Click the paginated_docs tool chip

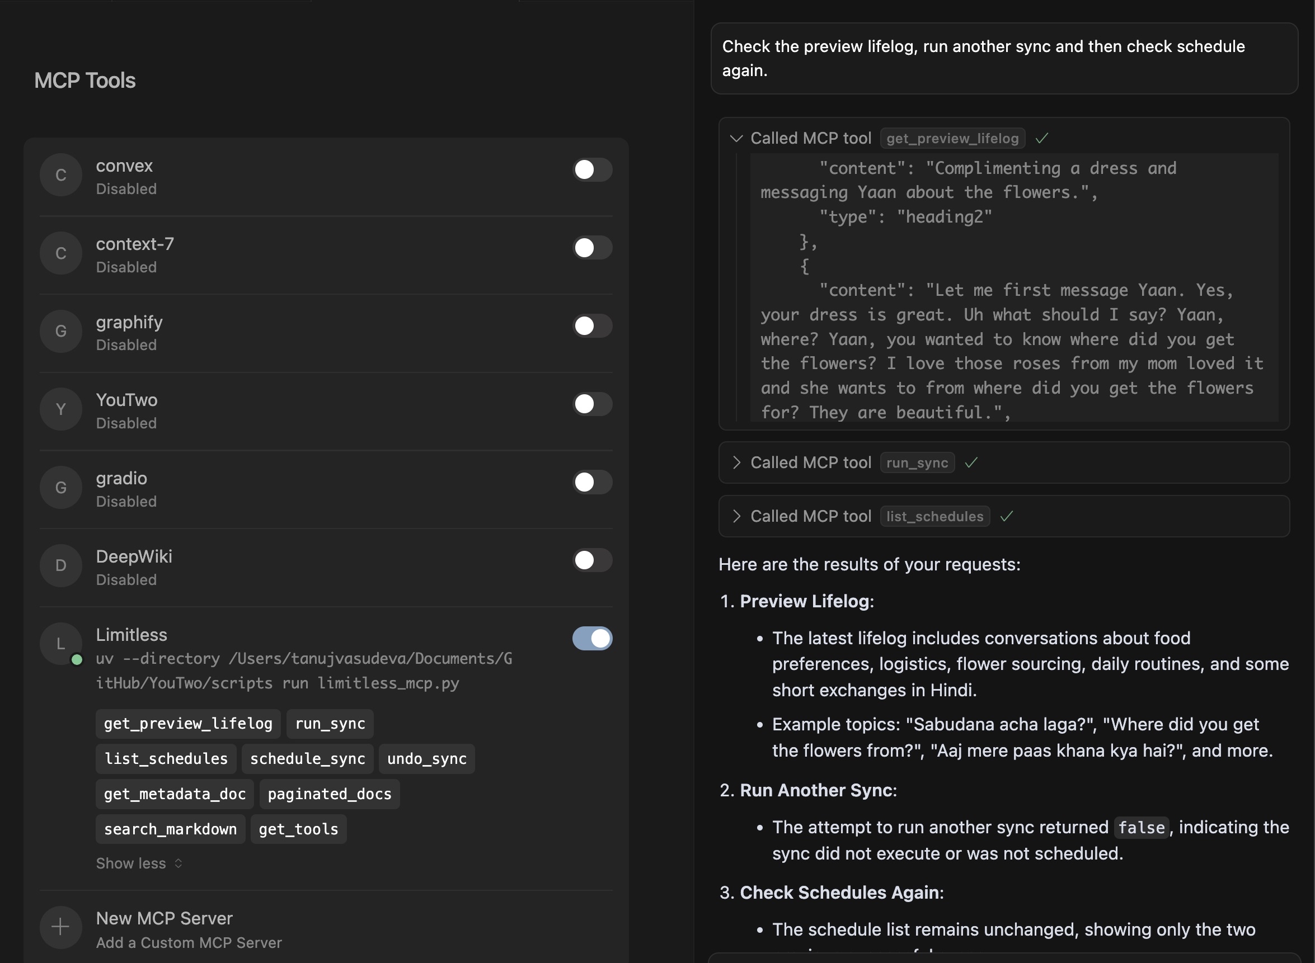coord(330,794)
